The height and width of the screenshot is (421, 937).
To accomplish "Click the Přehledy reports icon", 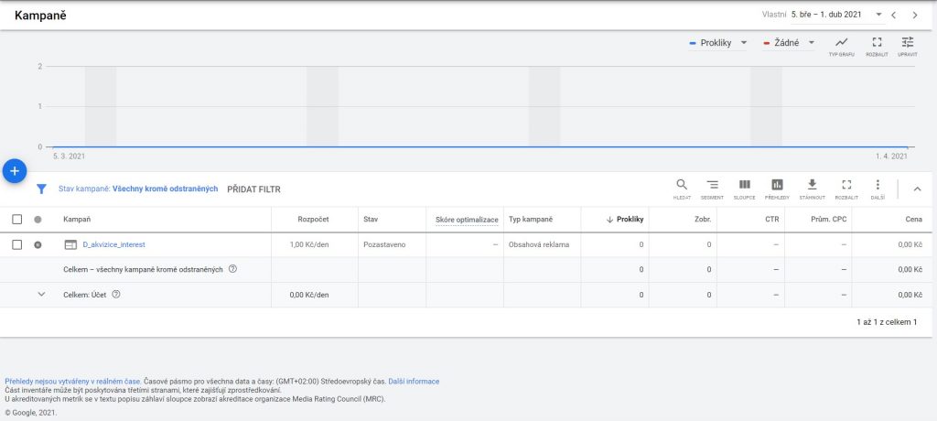I will pos(777,188).
